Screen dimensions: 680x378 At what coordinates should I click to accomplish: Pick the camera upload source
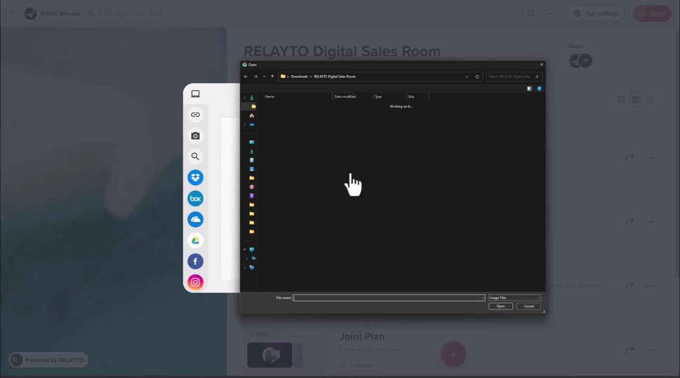(195, 136)
